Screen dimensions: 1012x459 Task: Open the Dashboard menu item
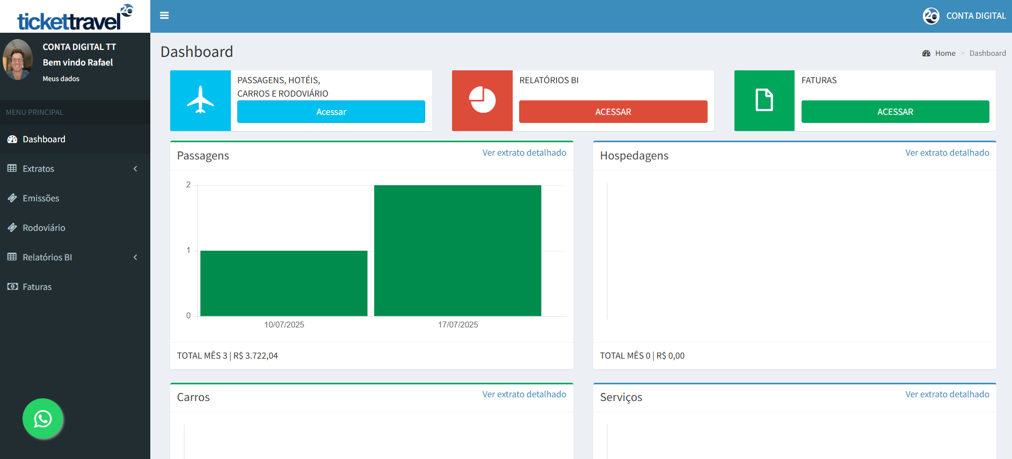44,139
